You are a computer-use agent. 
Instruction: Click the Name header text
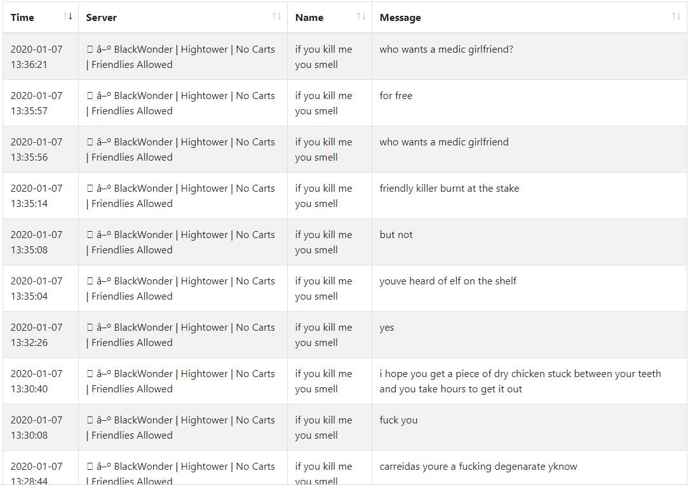pos(309,18)
